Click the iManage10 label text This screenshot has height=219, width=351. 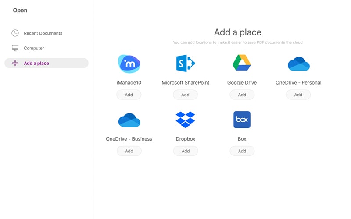pyautogui.click(x=129, y=83)
